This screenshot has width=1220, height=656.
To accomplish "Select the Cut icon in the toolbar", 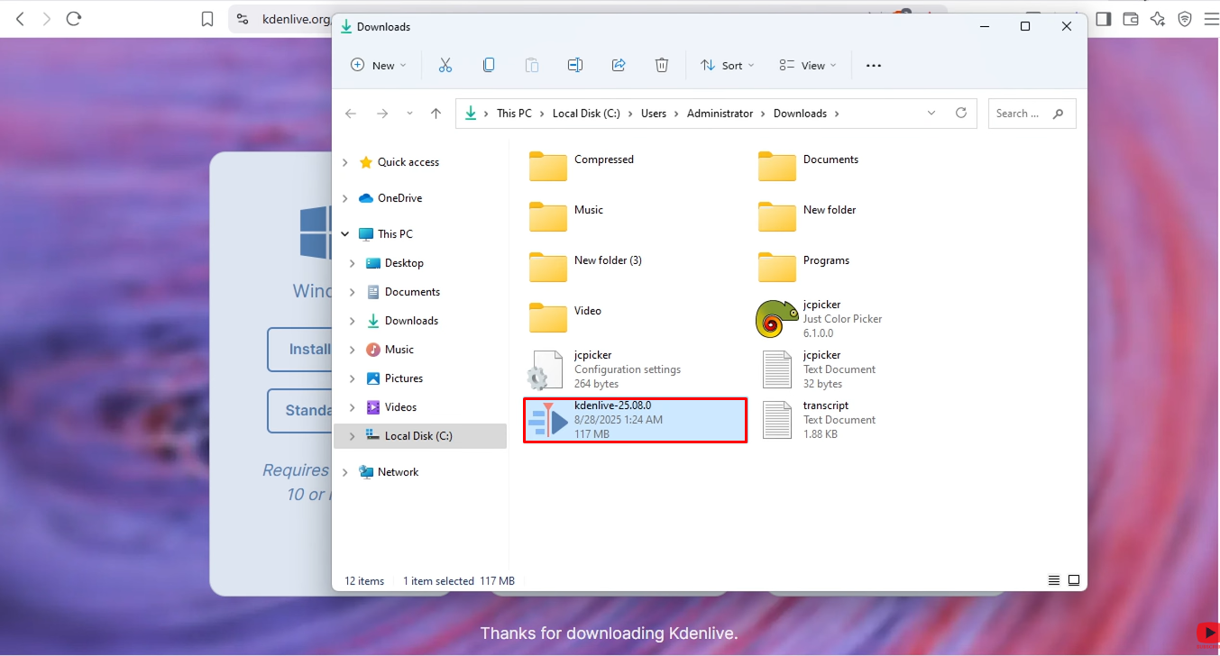I will click(x=445, y=64).
